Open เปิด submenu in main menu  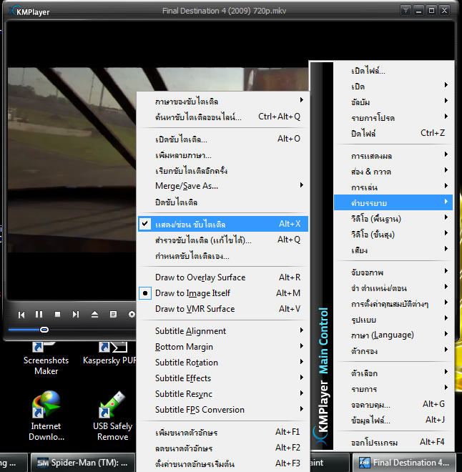(393, 87)
